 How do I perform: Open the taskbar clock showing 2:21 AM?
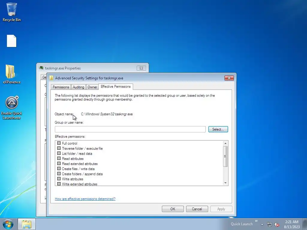pos(292,224)
